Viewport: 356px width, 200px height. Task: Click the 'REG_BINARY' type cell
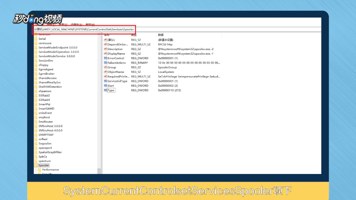[x=139, y=63]
